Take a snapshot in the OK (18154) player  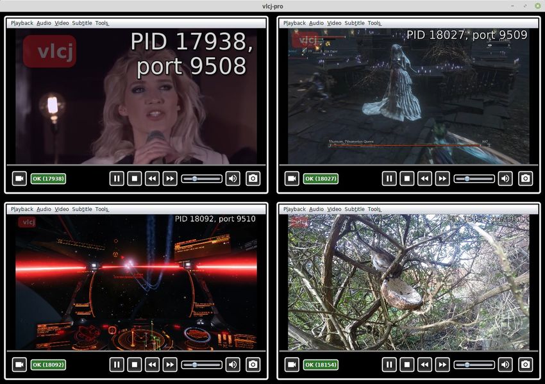526,365
